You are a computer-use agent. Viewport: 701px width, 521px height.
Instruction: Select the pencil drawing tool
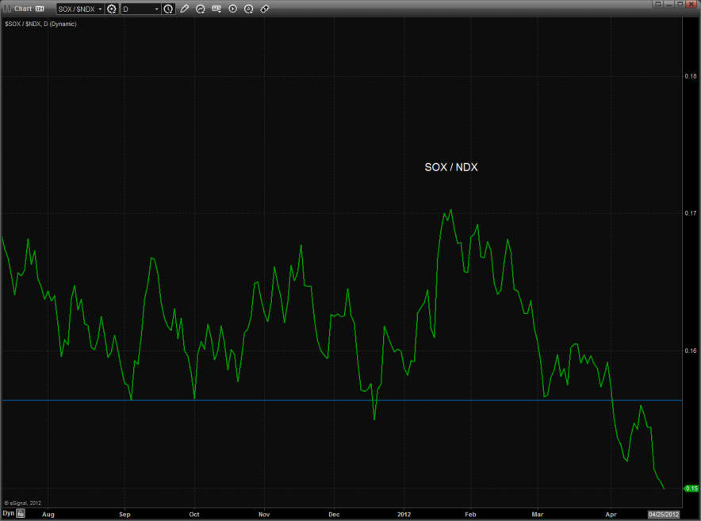point(185,9)
